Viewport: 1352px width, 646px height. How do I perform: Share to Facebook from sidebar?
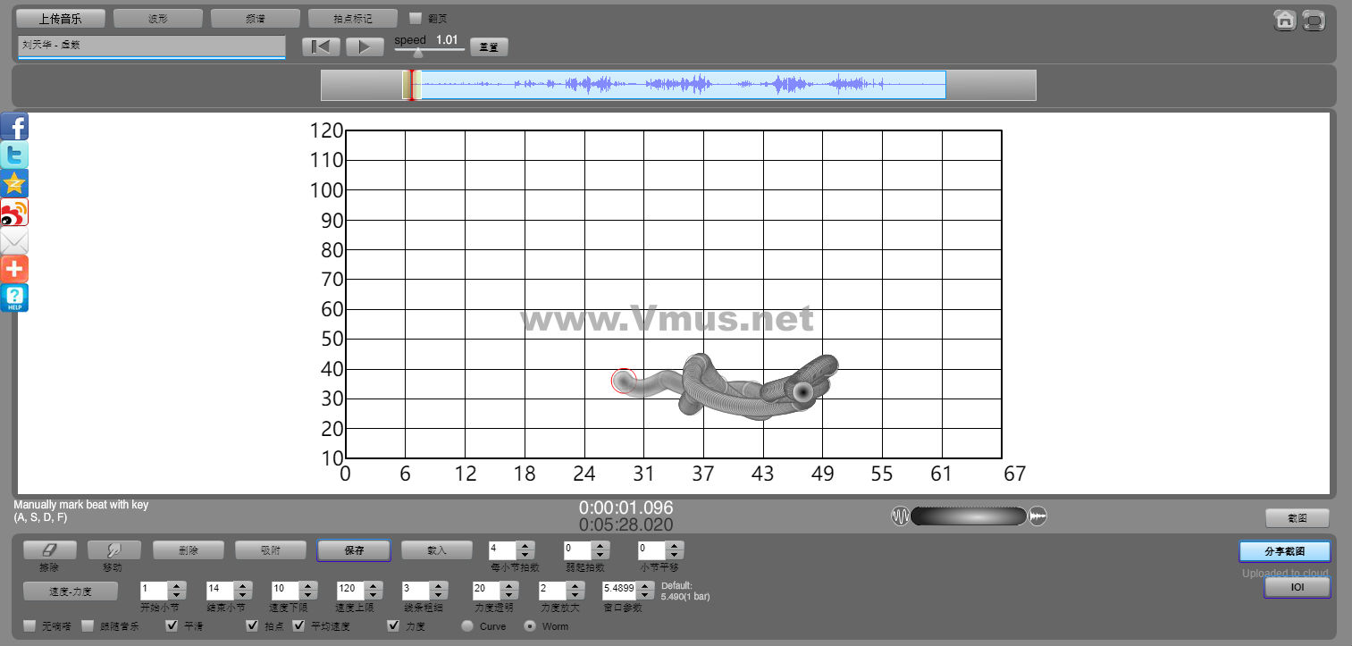(14, 127)
